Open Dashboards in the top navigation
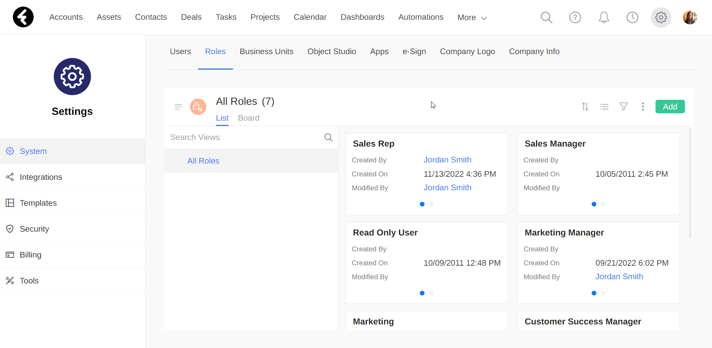This screenshot has width=712, height=348. click(363, 17)
